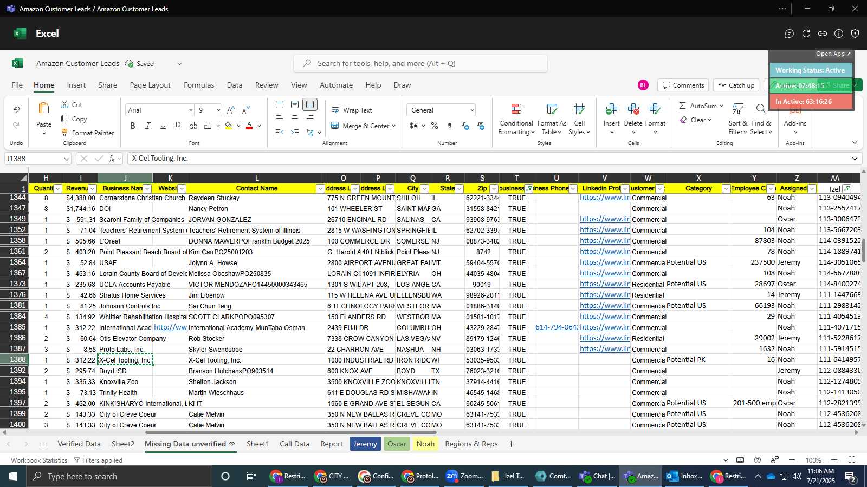Click the Undo arrow icon

[x=16, y=109]
